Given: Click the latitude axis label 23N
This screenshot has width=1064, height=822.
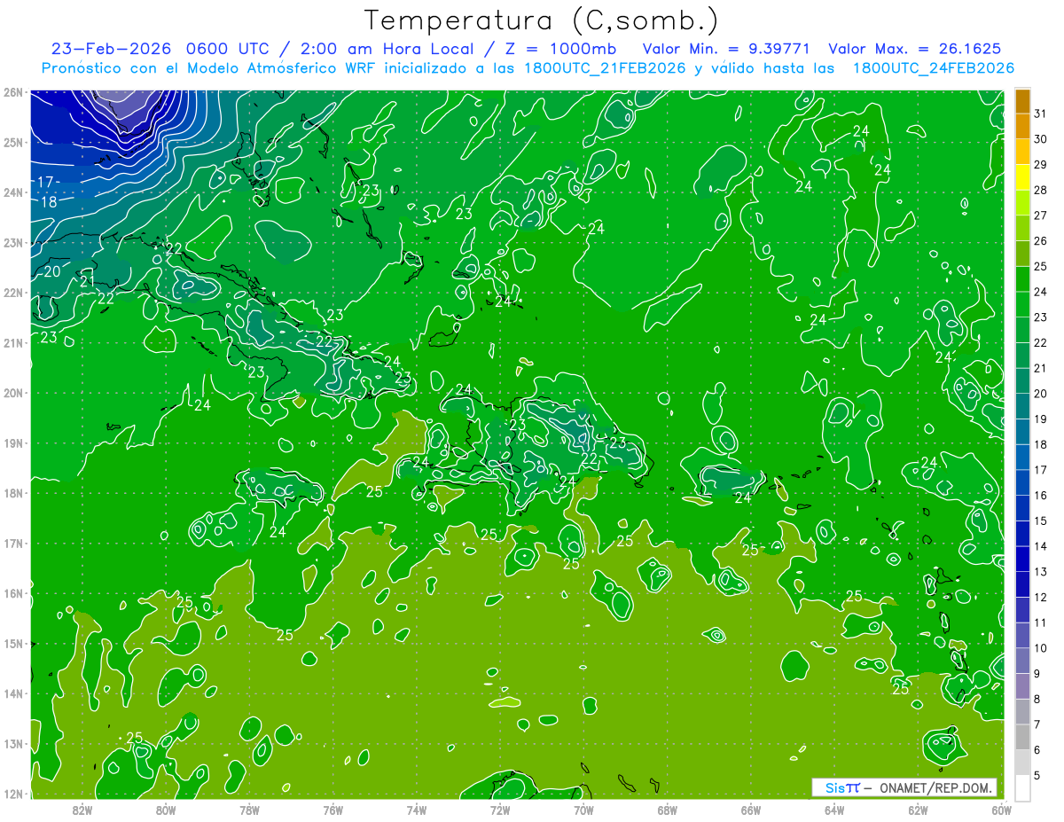Looking at the screenshot, I should 13,242.
